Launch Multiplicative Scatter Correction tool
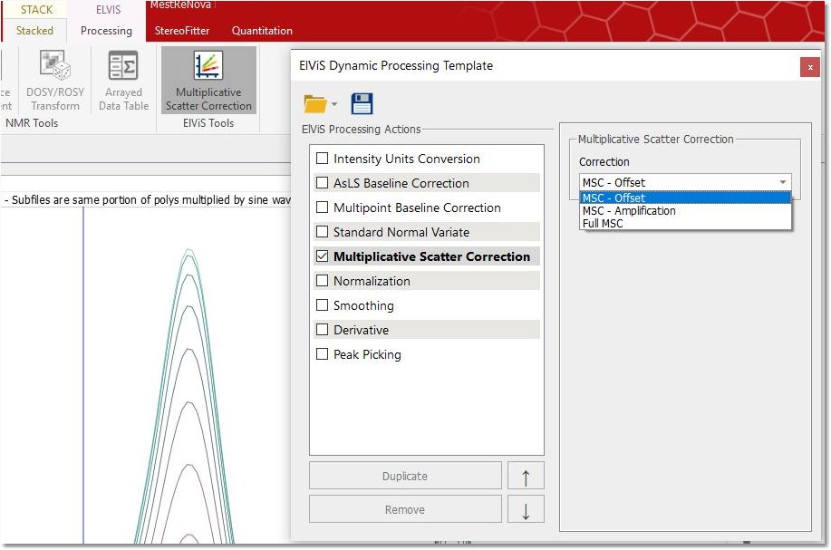831x550 pixels. click(x=208, y=81)
